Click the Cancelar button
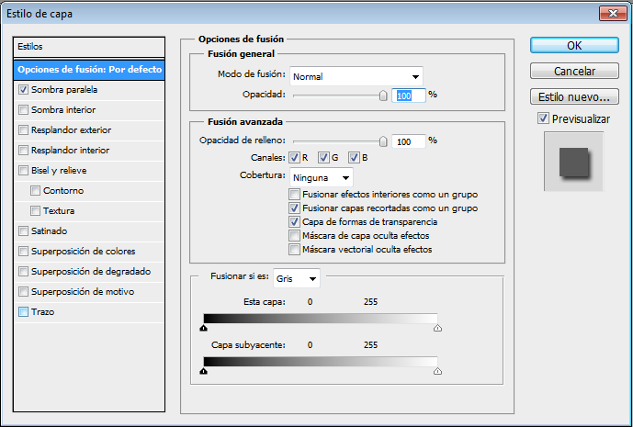Image resolution: width=633 pixels, height=427 pixels. click(x=574, y=71)
